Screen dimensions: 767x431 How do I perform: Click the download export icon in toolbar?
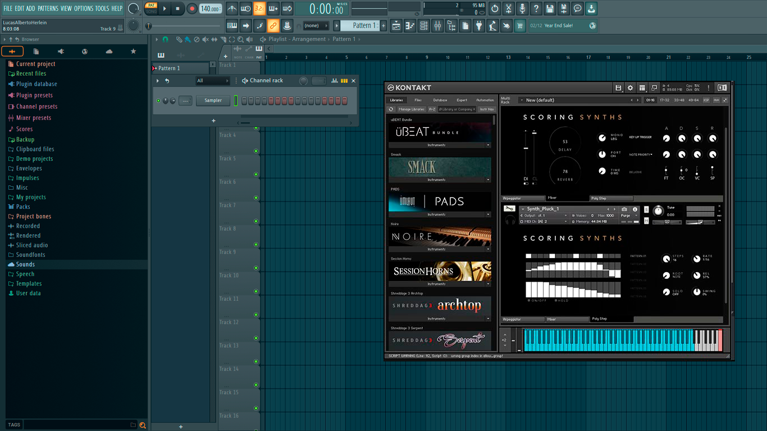(x=591, y=8)
